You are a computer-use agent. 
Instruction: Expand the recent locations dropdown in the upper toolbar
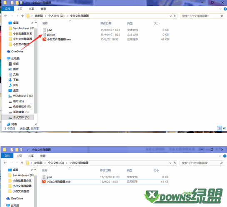[17, 16]
